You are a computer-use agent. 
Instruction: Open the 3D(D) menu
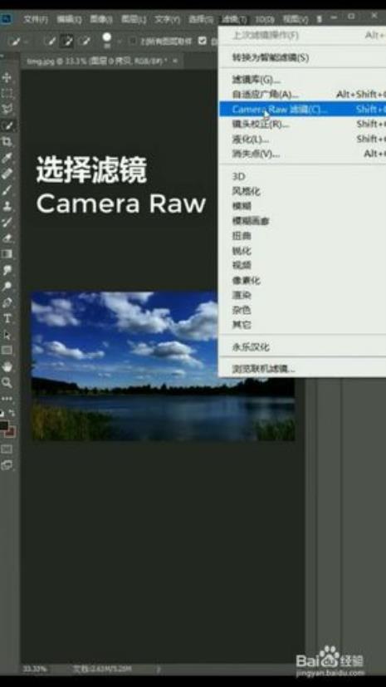[x=265, y=19]
